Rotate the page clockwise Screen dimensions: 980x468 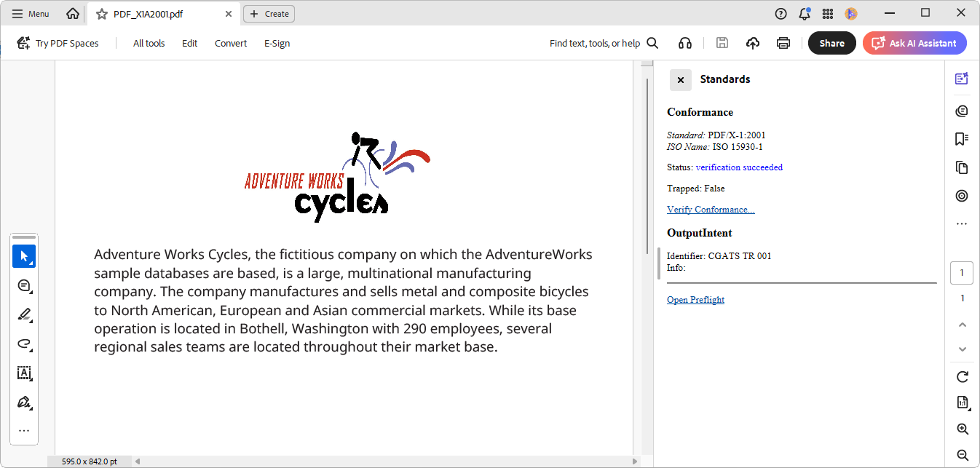[962, 377]
